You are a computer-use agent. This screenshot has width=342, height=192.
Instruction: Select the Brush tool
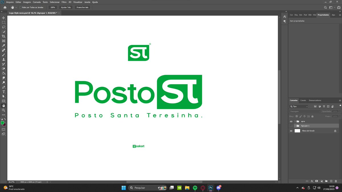[4, 55]
